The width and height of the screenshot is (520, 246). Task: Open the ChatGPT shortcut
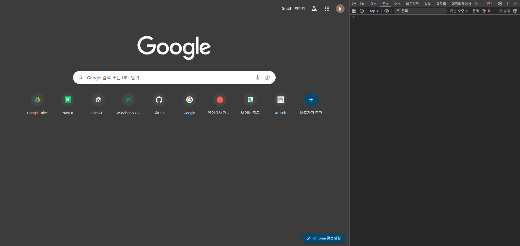(98, 104)
